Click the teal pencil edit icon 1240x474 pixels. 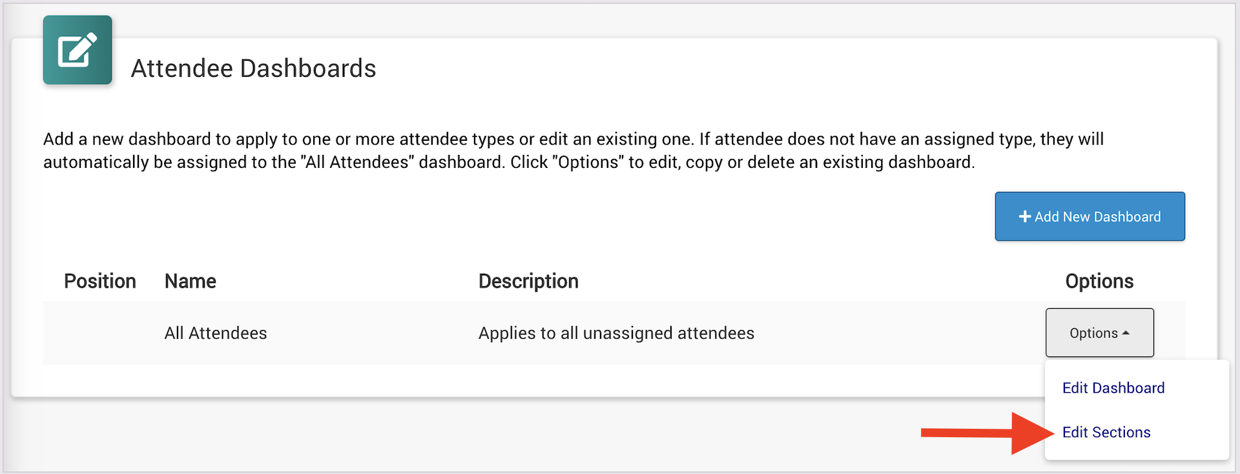(x=77, y=50)
